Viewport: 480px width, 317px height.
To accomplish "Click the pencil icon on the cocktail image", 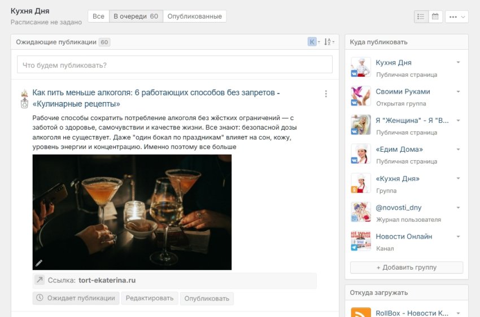I will click(x=39, y=263).
